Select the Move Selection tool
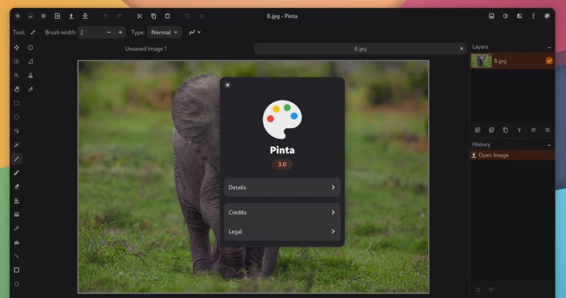The image size is (566, 298). click(x=17, y=62)
